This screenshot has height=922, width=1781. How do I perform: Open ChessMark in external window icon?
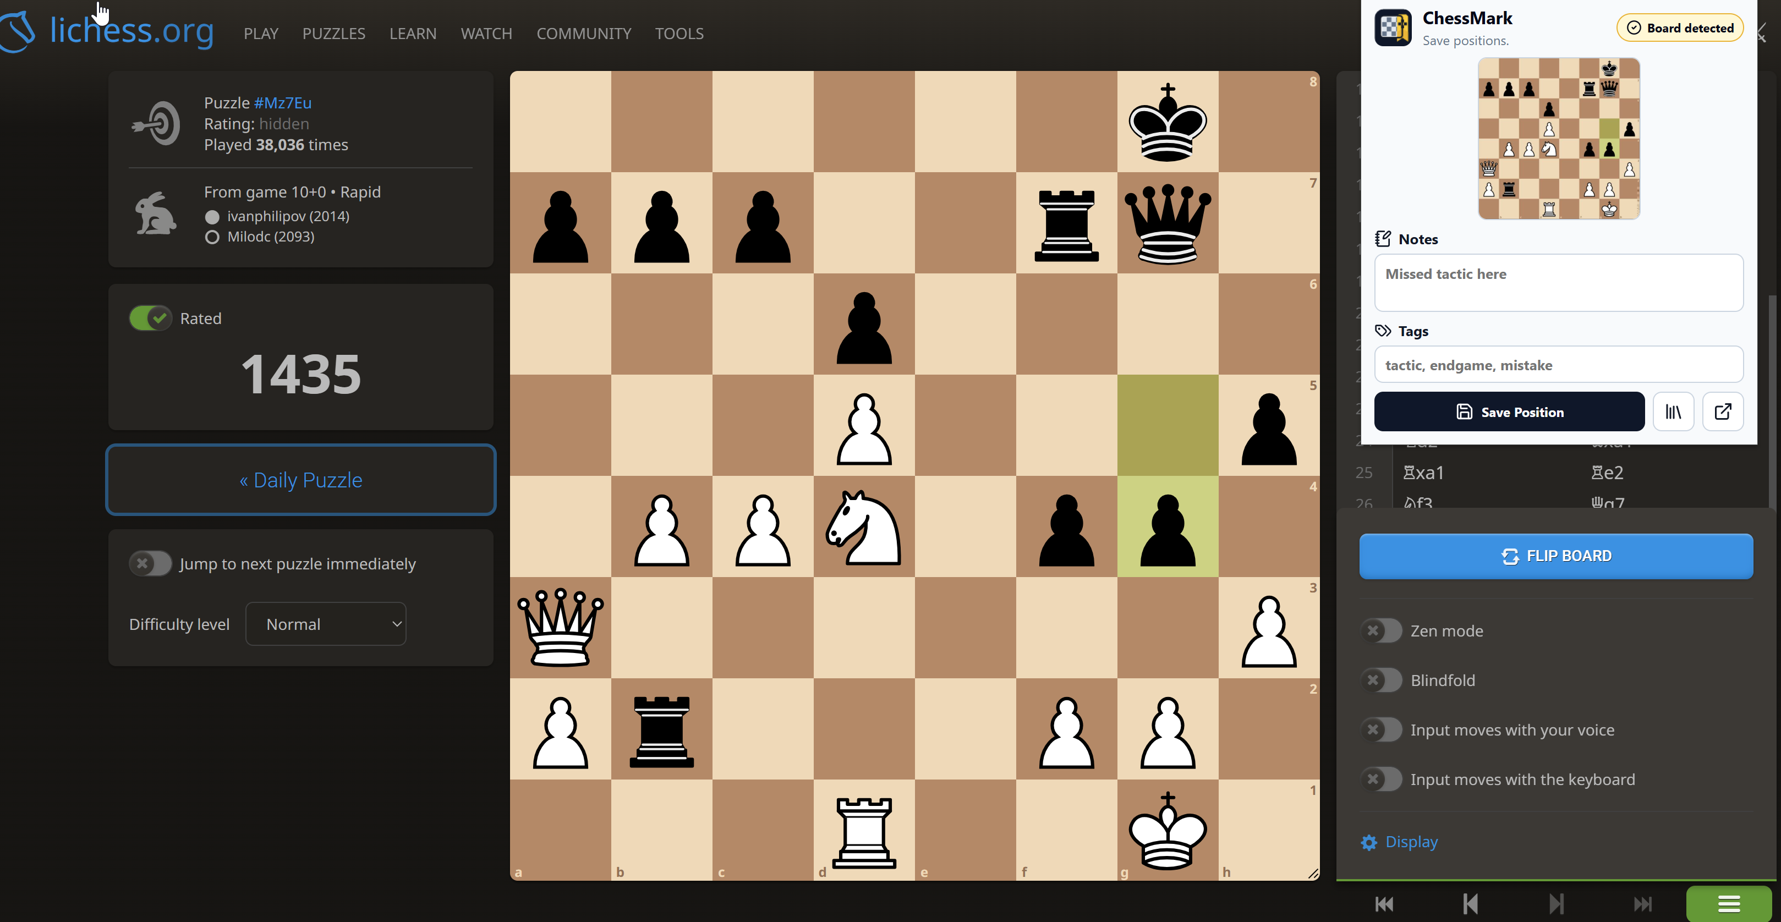[x=1723, y=412]
